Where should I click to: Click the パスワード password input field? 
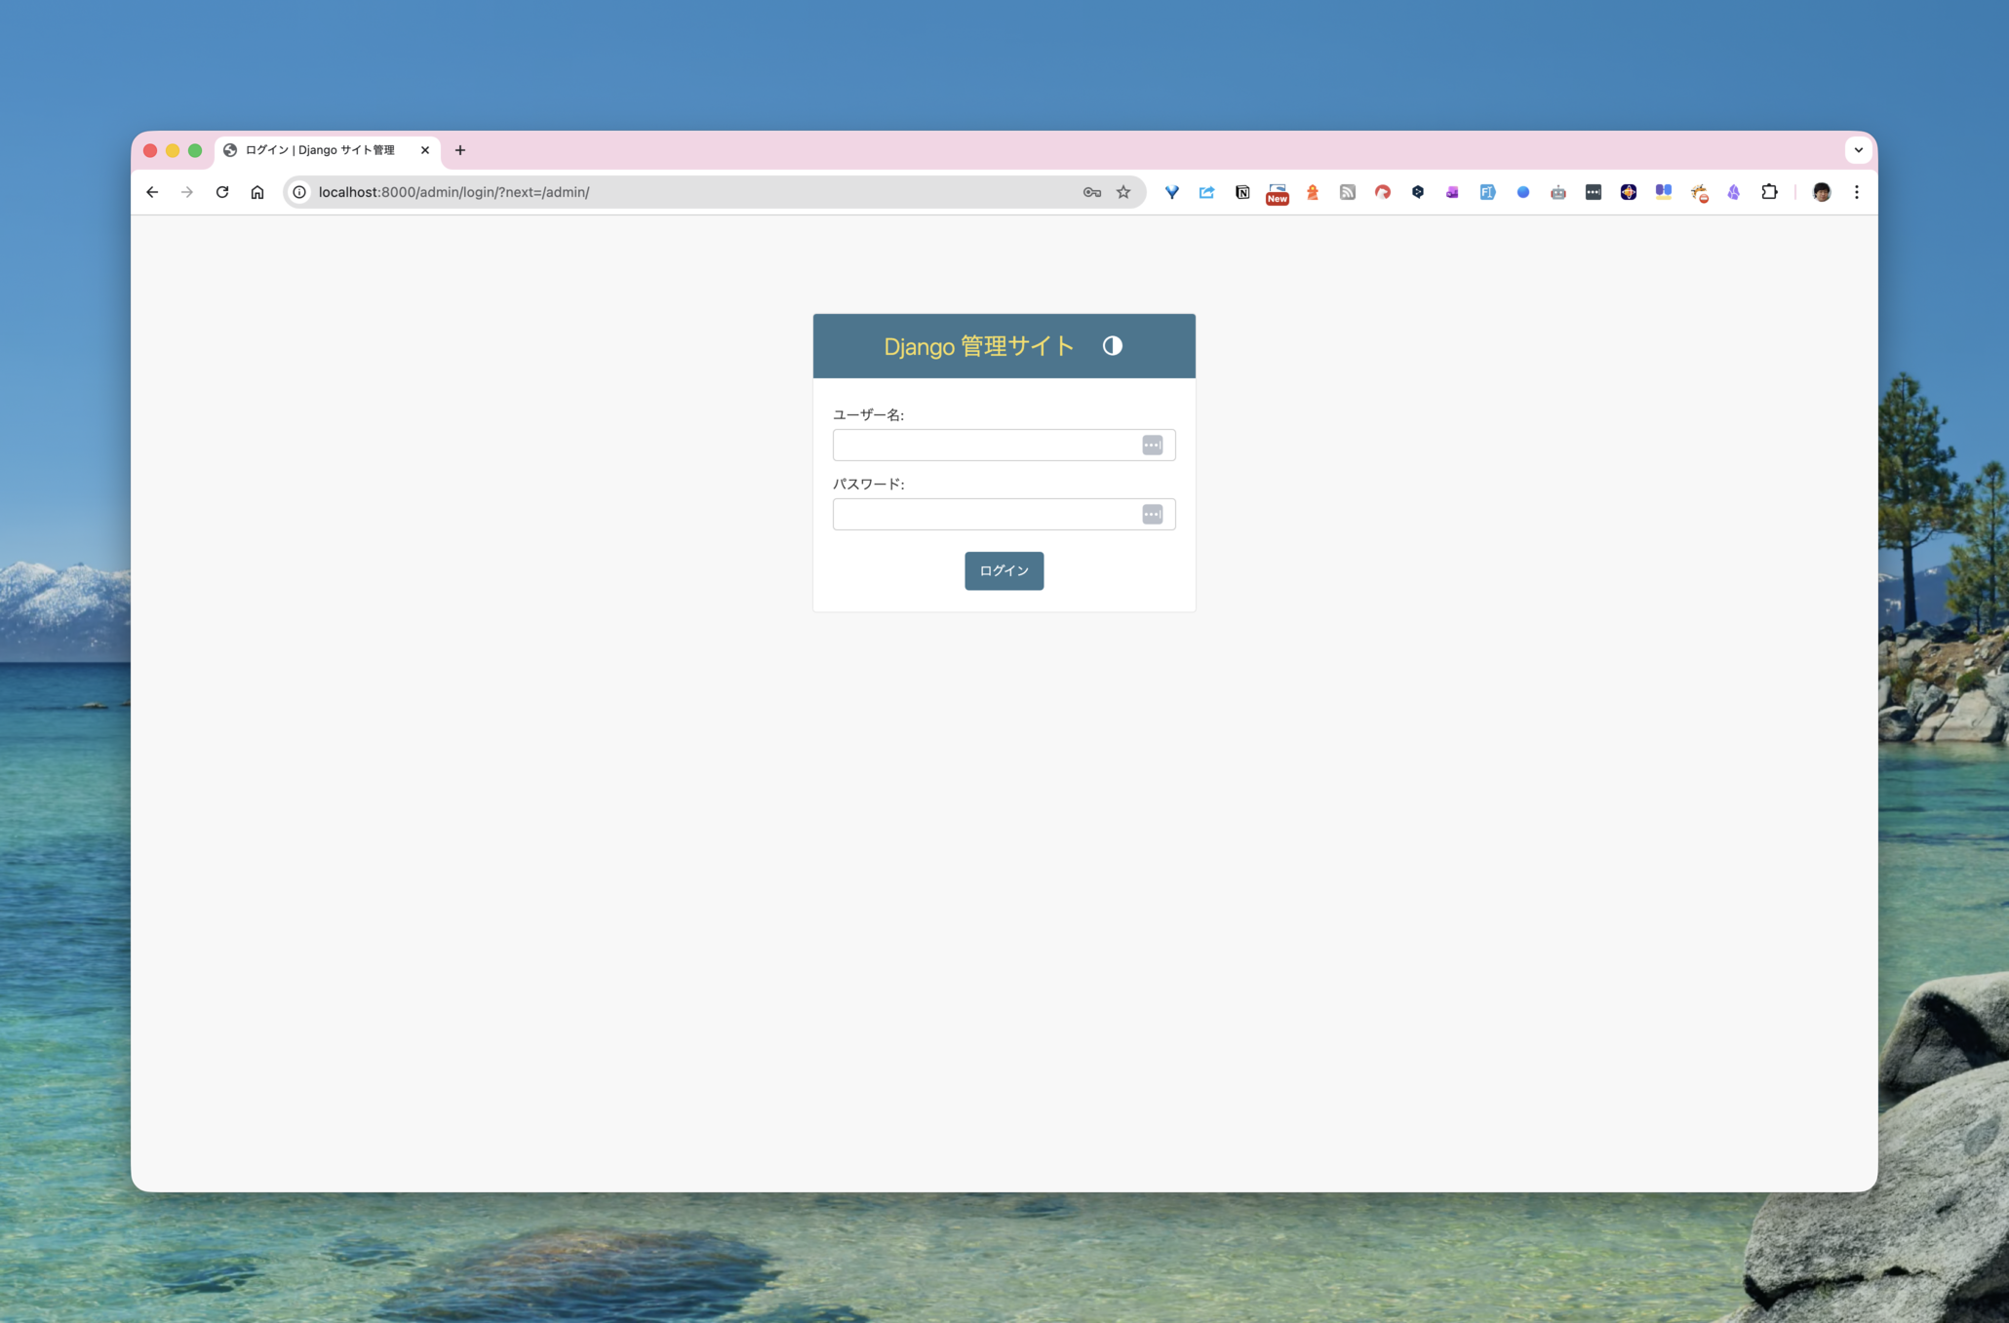click(1004, 515)
